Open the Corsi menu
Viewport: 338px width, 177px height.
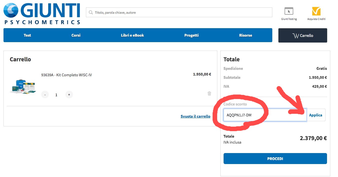76,35
